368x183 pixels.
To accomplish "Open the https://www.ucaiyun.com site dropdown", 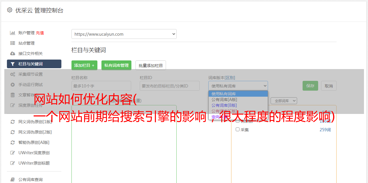I will 124,34.
